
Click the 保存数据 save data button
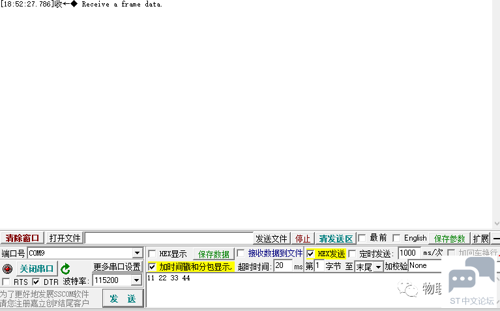(213, 254)
